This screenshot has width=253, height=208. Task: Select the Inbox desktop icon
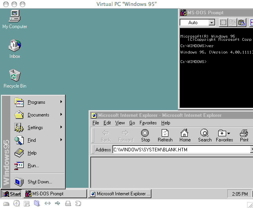pyautogui.click(x=15, y=49)
